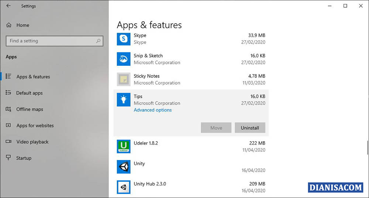Open Home in the Settings sidebar
369x198 pixels.
(x=23, y=25)
